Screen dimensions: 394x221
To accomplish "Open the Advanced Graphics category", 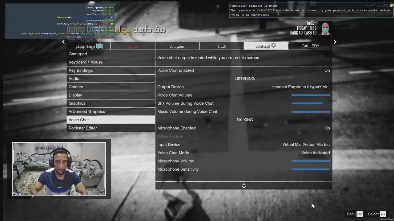I will pyautogui.click(x=111, y=112).
